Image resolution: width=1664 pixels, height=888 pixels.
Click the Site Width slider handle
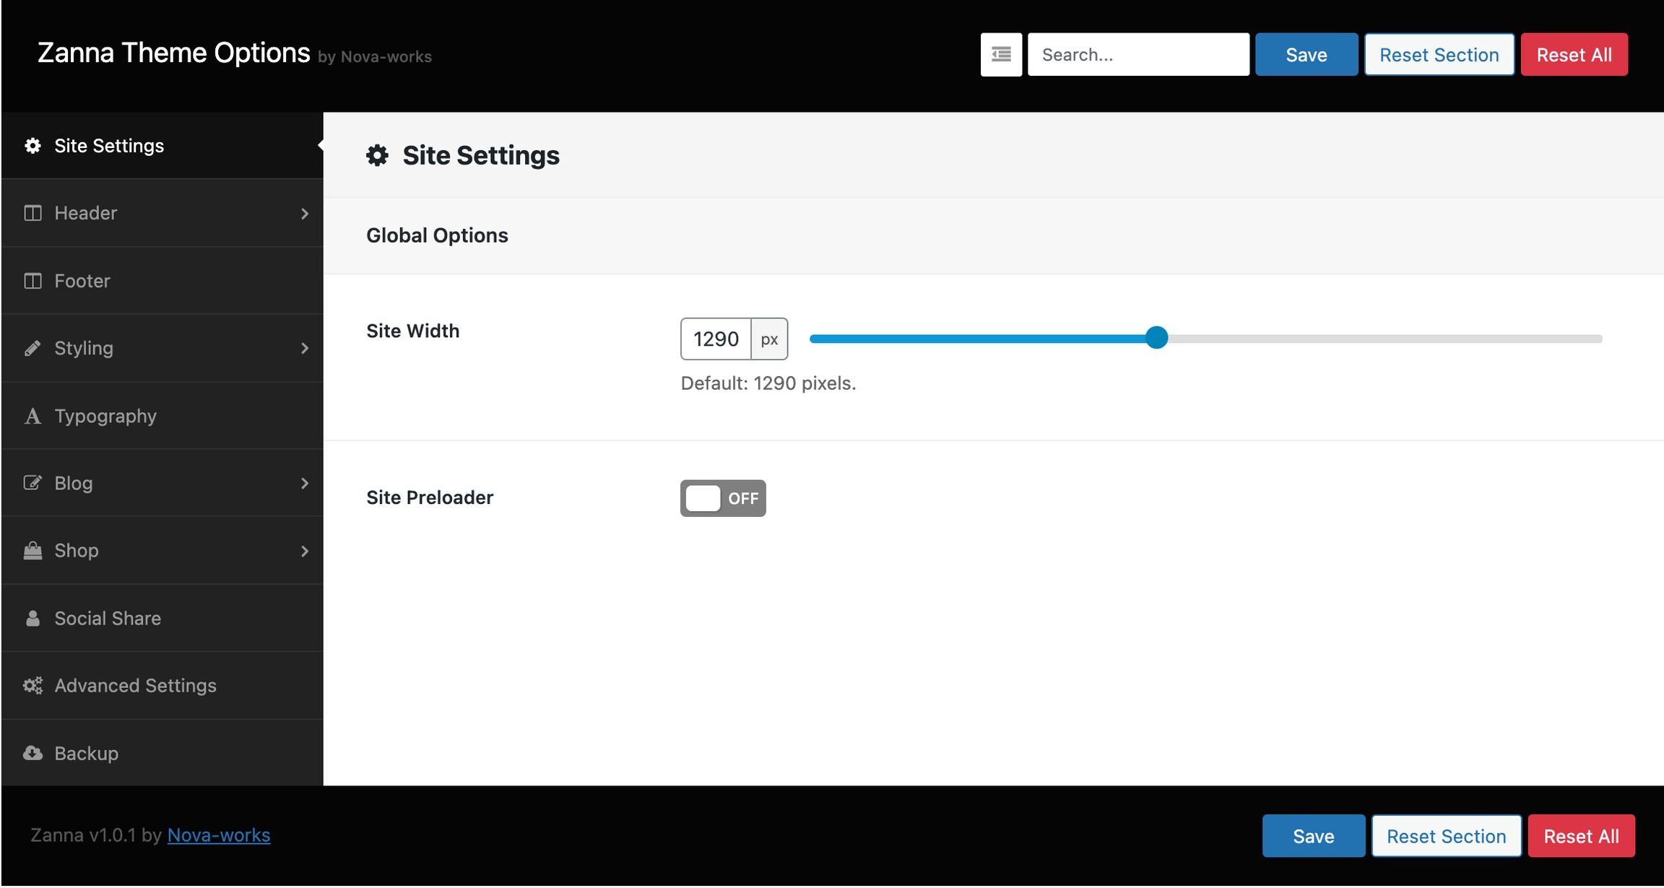click(1156, 338)
